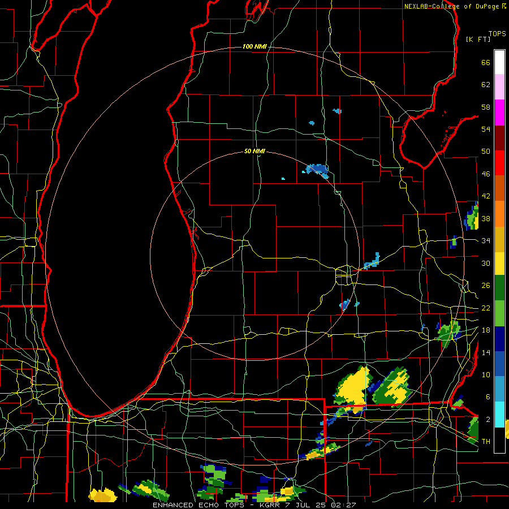The height and width of the screenshot is (509, 509).
Task: Click the cyan 2 K FT legend swatch
Action: tap(499, 415)
